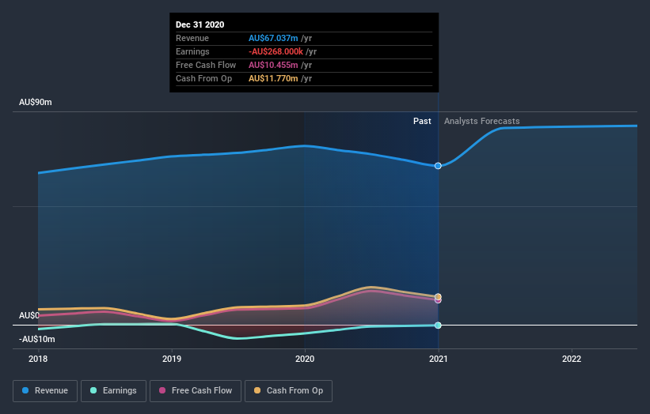
Task: Click the blue Revenue data point at 2021
Action: (x=438, y=166)
